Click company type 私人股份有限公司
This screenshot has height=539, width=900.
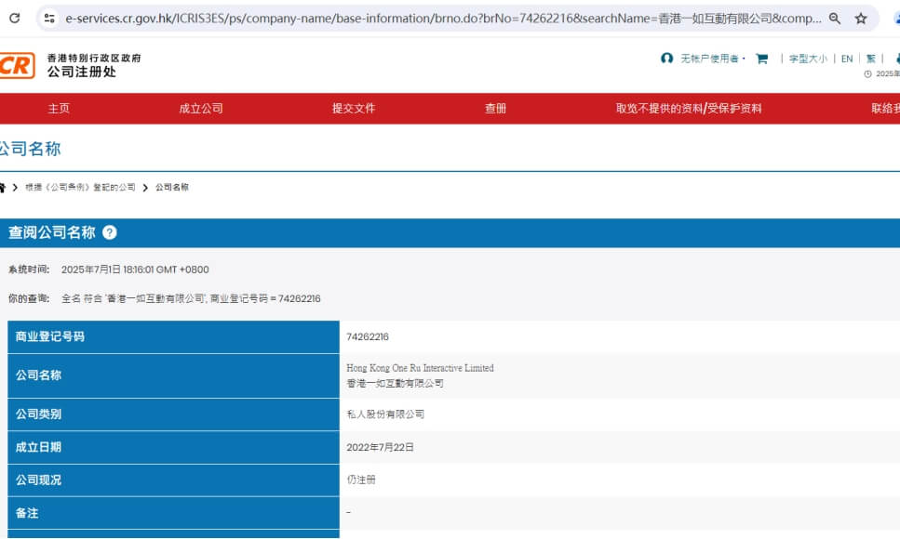(385, 414)
